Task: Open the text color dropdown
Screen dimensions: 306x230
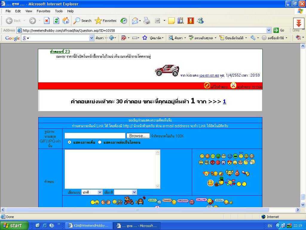Action: point(125,192)
